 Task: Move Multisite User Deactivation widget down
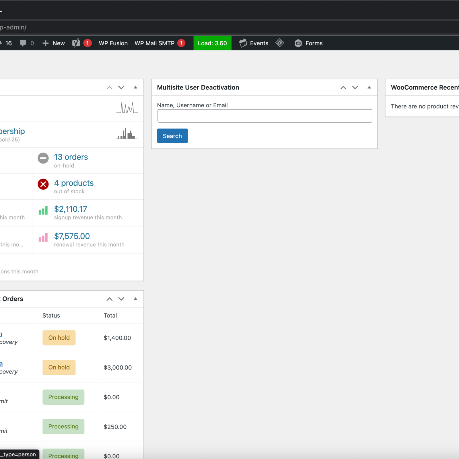(x=355, y=87)
